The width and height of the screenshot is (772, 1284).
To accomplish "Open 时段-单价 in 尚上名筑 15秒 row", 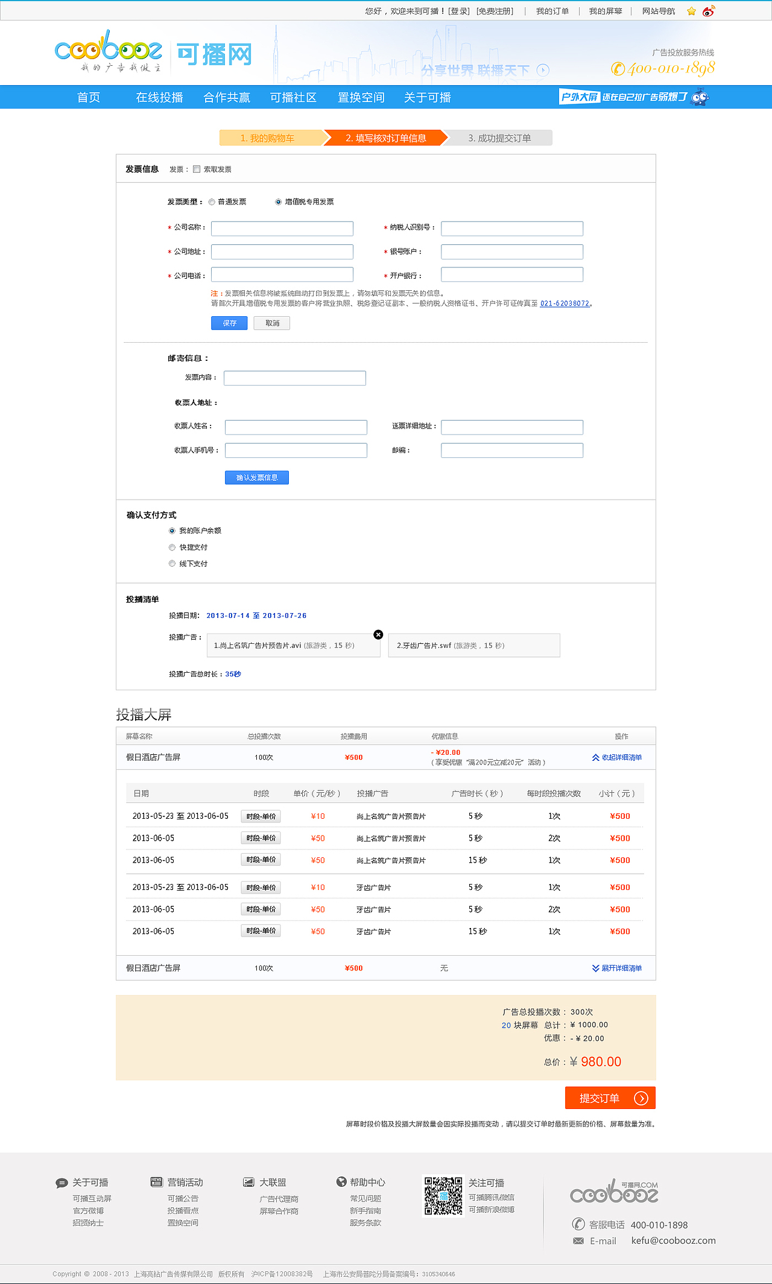I will click(261, 860).
